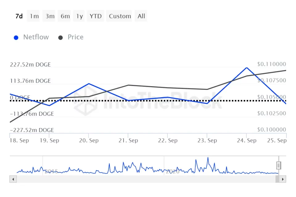Grab the navigator range handle
Viewport: 296px width, 197px height.
pos(278,166)
